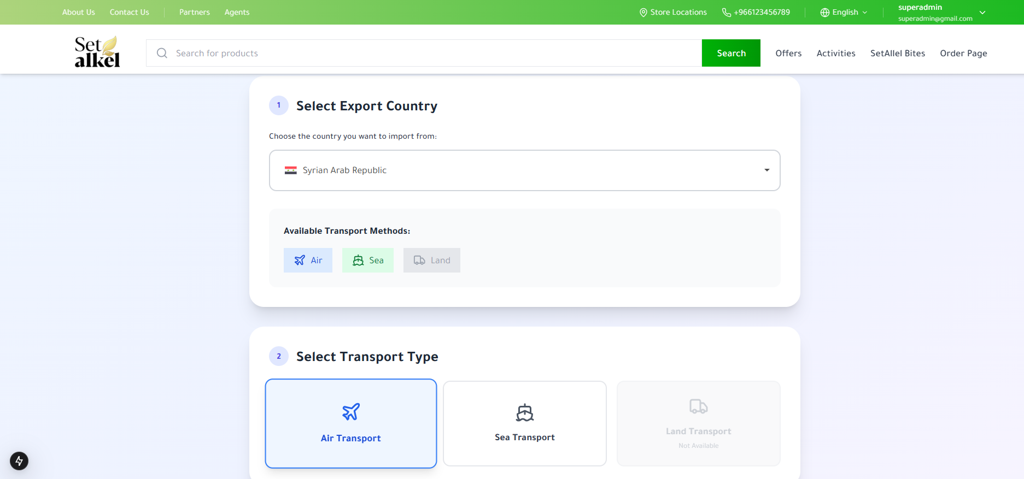Click the search magnifier icon
1024x479 pixels.
tap(162, 53)
